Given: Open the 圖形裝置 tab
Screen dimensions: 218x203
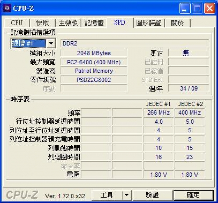Looking at the screenshot, I should click(149, 23).
